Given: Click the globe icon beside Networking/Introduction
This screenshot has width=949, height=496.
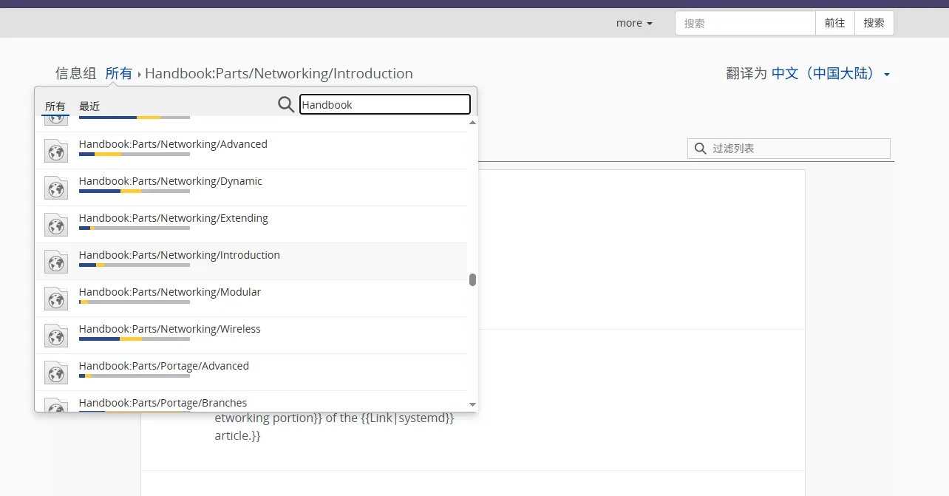Looking at the screenshot, I should (56, 262).
